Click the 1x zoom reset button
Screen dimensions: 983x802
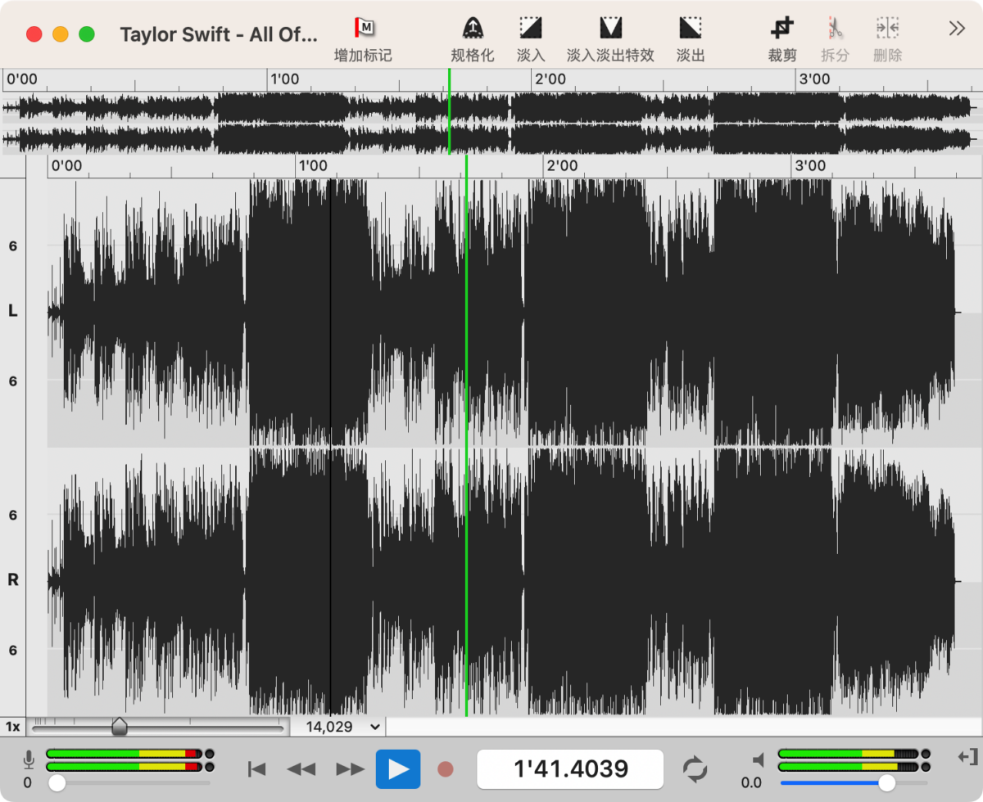pyautogui.click(x=13, y=726)
